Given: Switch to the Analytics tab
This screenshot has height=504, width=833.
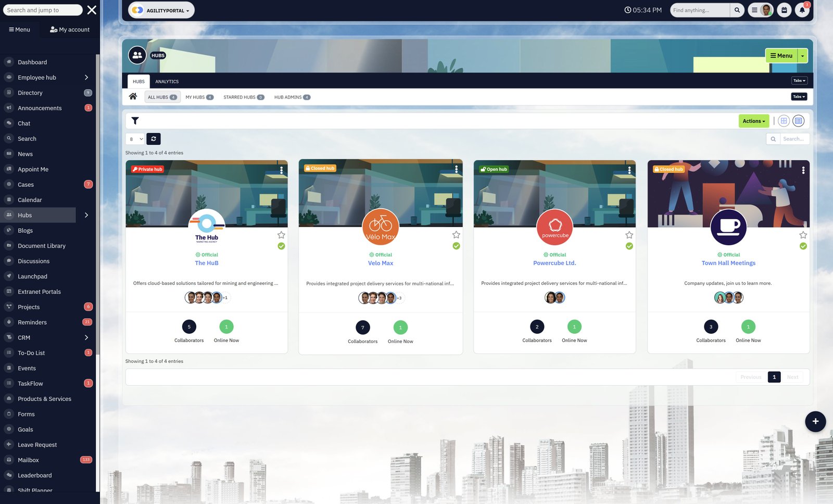Looking at the screenshot, I should 167,82.
